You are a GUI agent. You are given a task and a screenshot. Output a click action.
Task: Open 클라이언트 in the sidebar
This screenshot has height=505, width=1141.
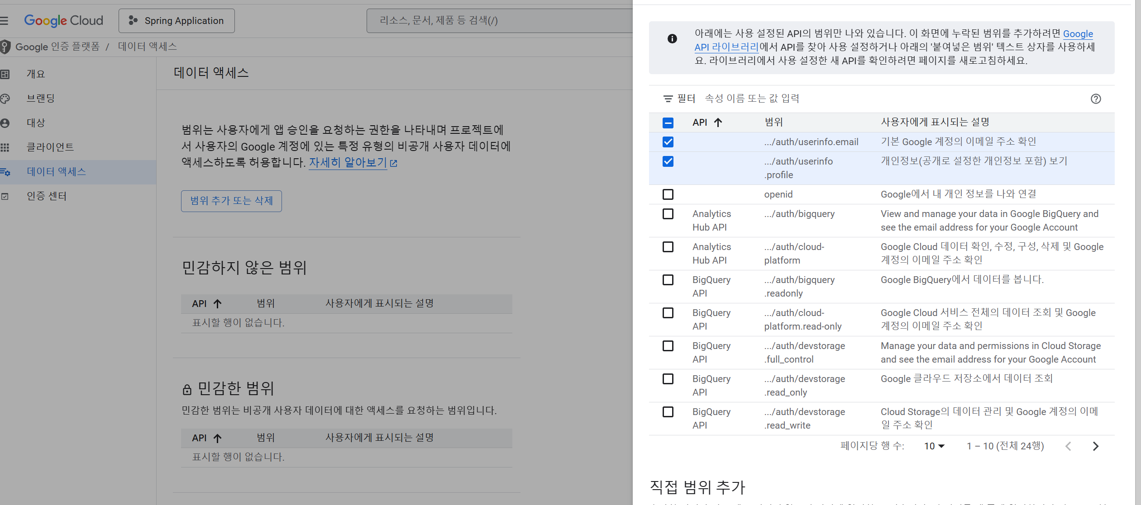[50, 147]
